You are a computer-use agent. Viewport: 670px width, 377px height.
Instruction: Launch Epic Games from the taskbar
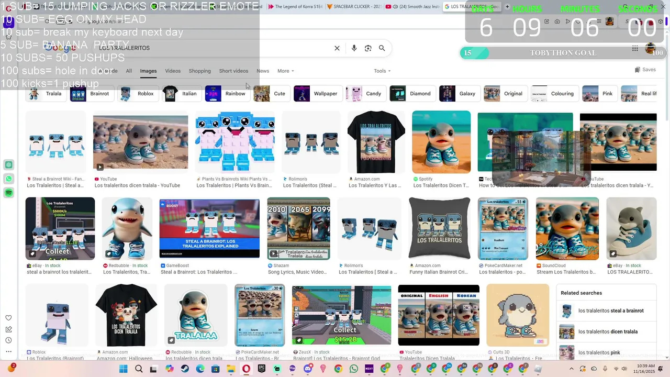[261, 369]
